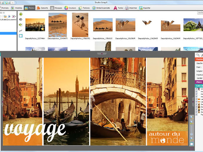Click the top zoom-in magnifier icon

click(192, 118)
